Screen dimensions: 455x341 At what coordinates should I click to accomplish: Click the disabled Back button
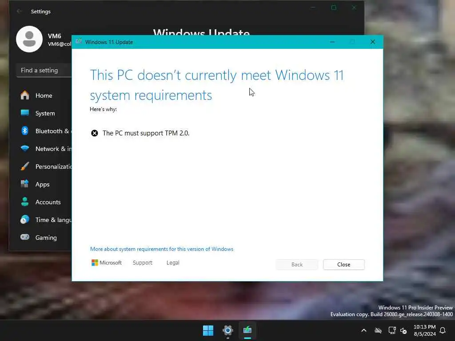click(x=297, y=265)
